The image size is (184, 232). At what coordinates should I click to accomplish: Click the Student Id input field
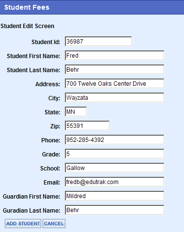click(x=98, y=41)
